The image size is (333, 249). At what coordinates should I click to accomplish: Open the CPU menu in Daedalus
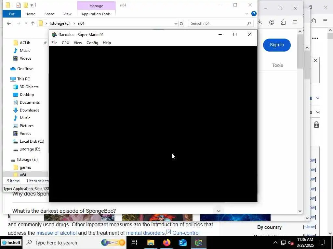tap(65, 43)
